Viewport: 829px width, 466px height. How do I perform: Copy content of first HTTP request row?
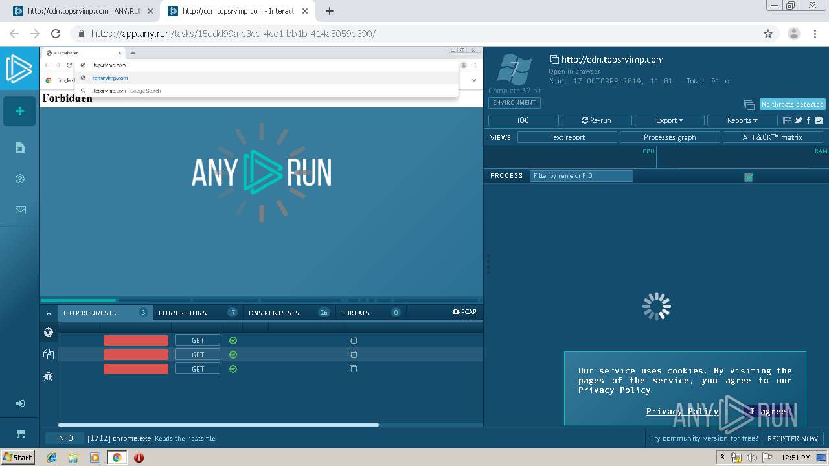click(353, 340)
